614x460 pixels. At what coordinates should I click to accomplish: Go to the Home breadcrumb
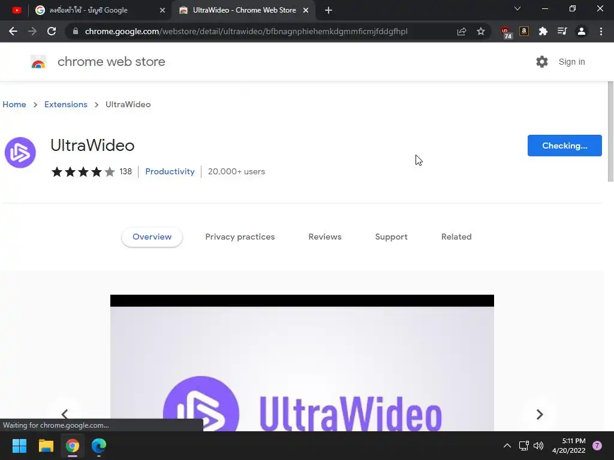(x=14, y=104)
